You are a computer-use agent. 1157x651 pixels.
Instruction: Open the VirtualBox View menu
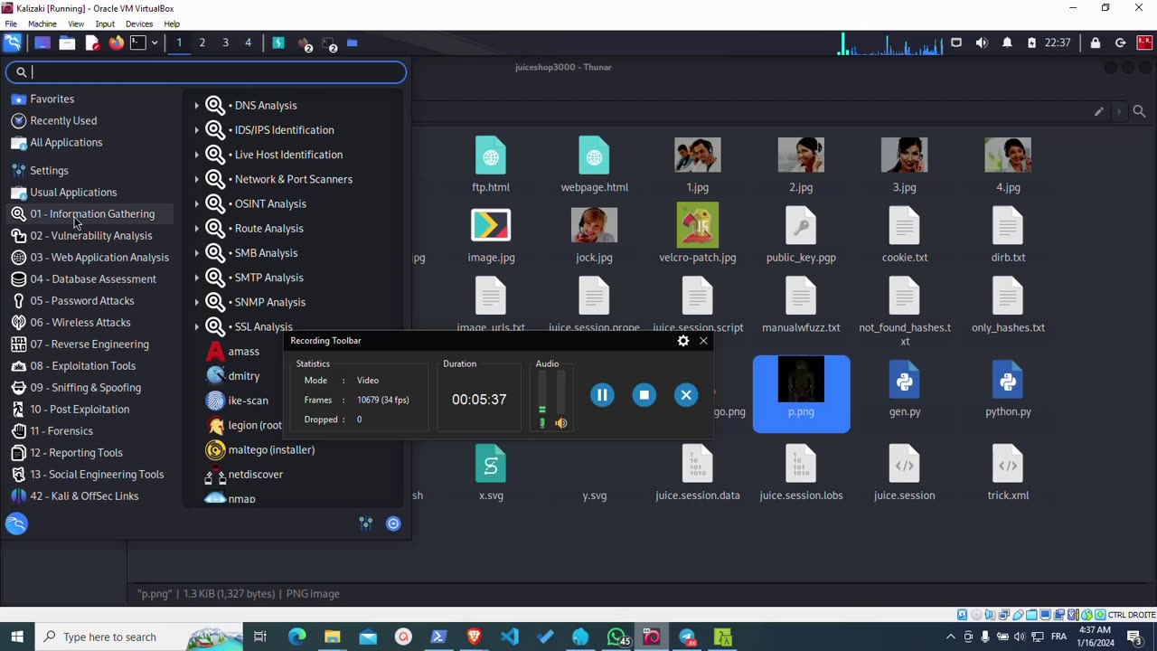(76, 24)
